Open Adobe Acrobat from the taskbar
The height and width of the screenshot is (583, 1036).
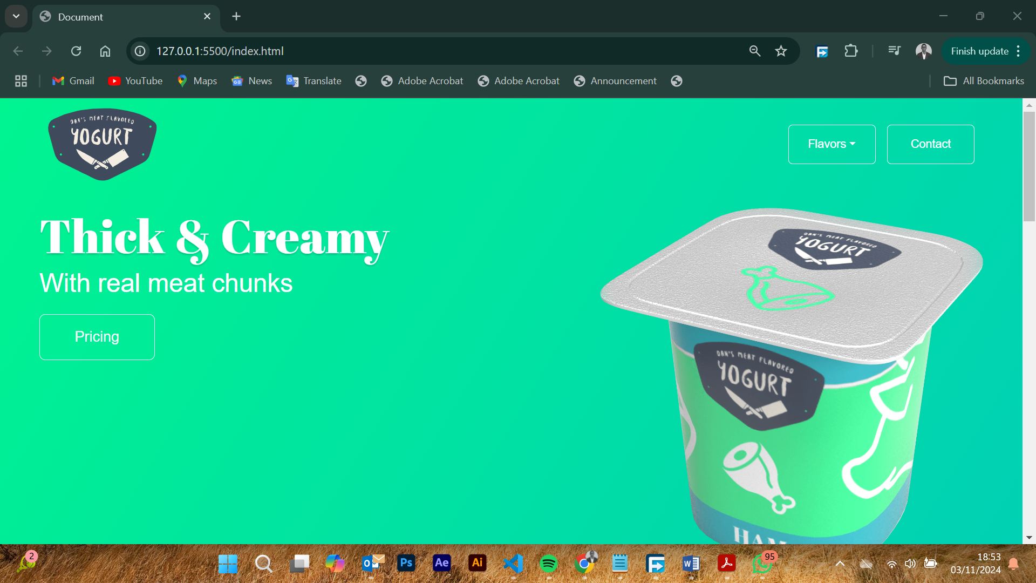tap(726, 564)
